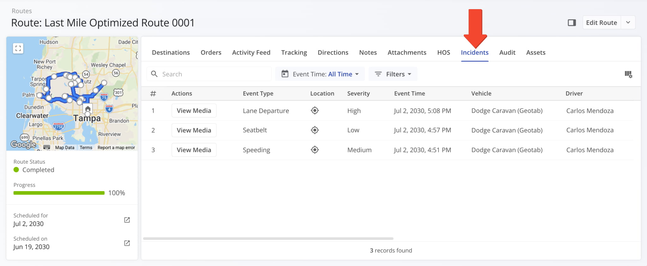Click the Jul 2, 2030, 5:08 PM cell
Image resolution: width=647 pixels, height=266 pixels.
click(422, 111)
